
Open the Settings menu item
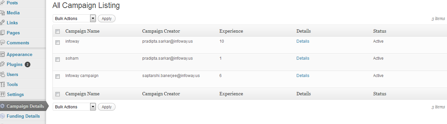pos(15,94)
